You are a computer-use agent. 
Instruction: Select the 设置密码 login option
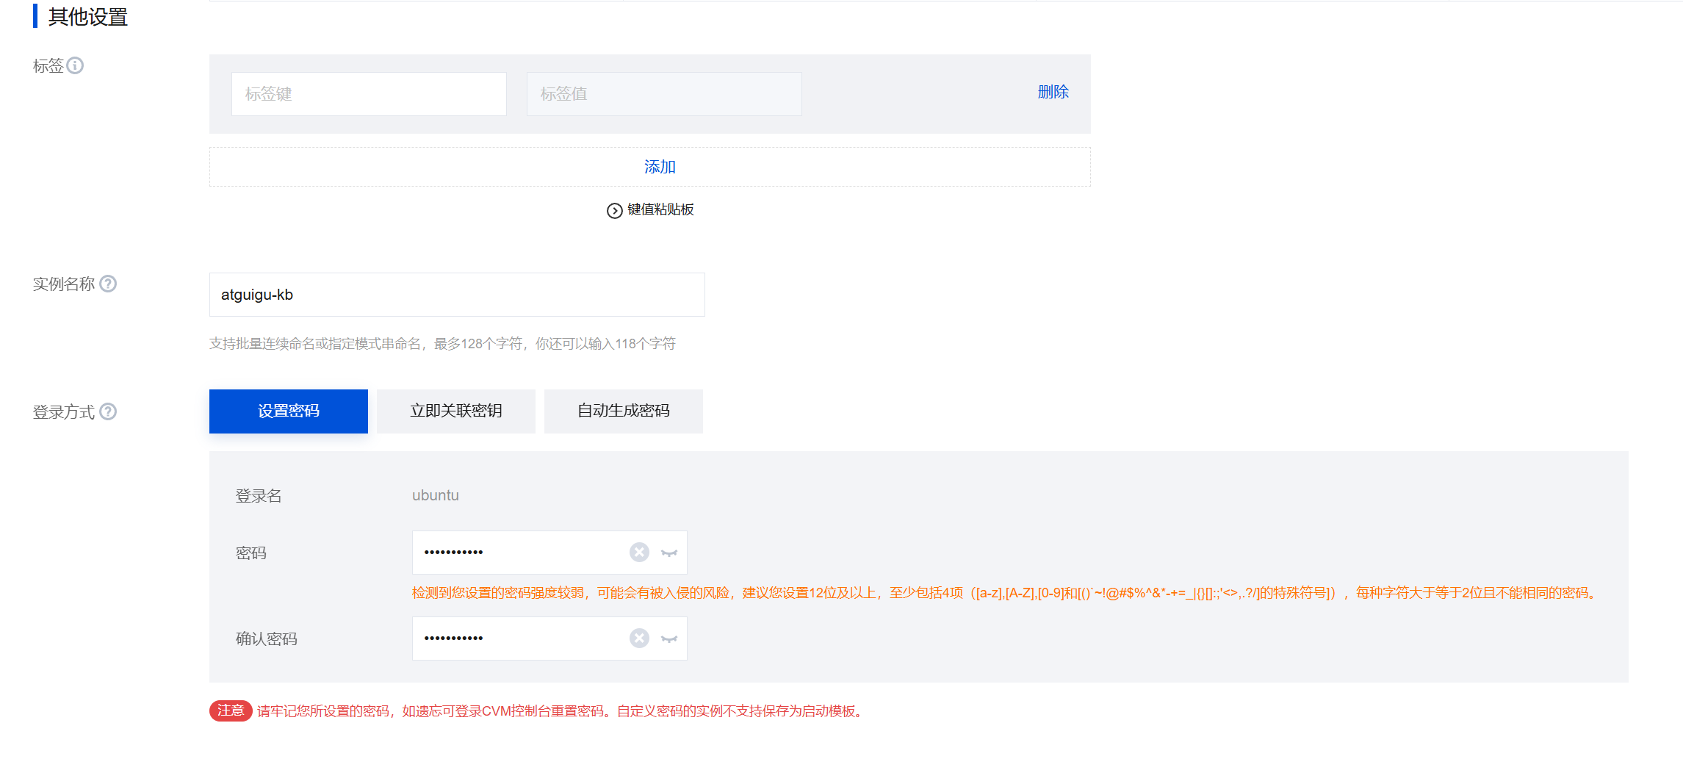click(x=289, y=411)
